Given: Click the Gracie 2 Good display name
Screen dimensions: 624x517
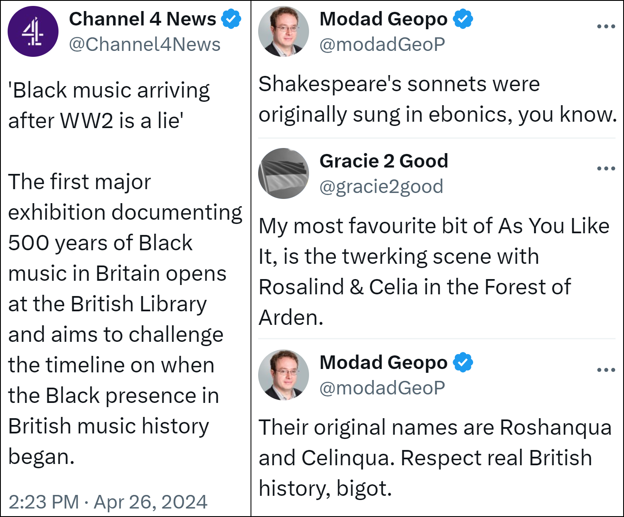Looking at the screenshot, I should [384, 161].
